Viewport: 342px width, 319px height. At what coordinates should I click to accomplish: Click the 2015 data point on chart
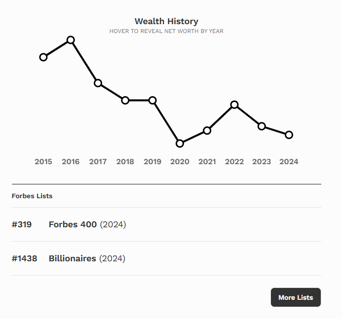(x=43, y=57)
